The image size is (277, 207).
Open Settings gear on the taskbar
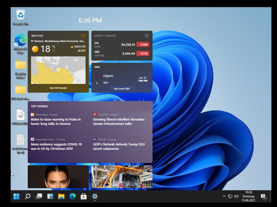95,196
